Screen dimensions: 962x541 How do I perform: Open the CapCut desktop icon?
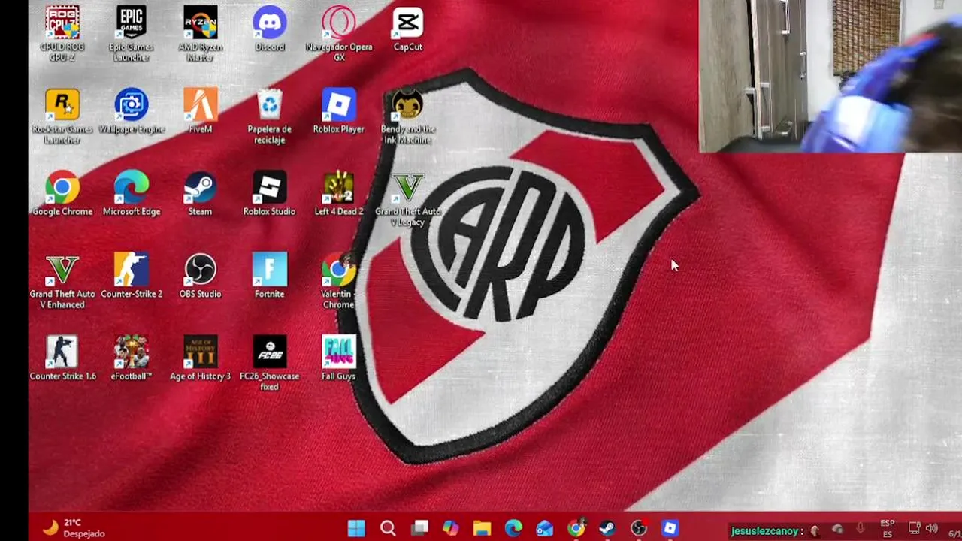tap(408, 29)
